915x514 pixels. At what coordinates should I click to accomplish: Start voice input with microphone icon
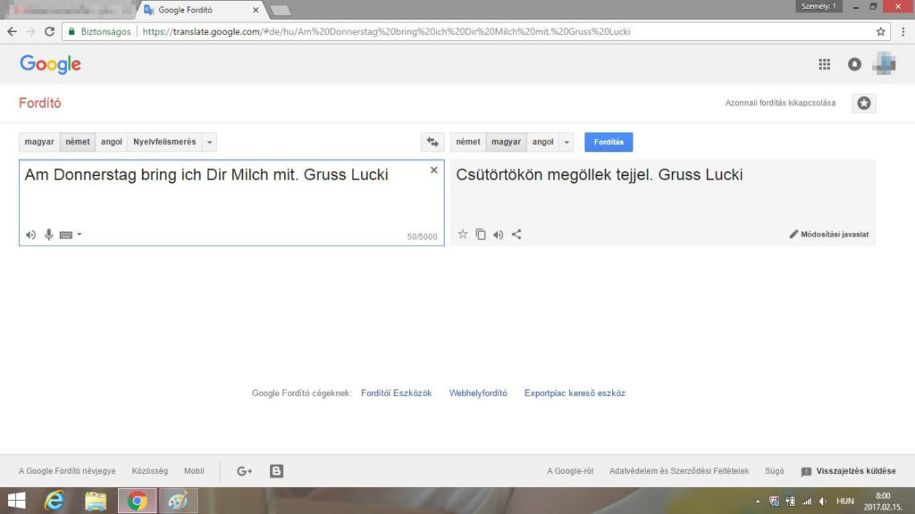49,235
